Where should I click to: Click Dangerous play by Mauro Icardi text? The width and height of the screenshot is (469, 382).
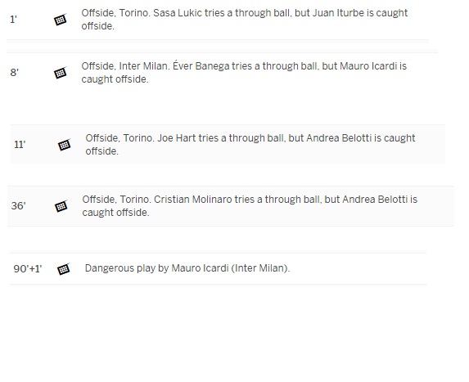(187, 268)
